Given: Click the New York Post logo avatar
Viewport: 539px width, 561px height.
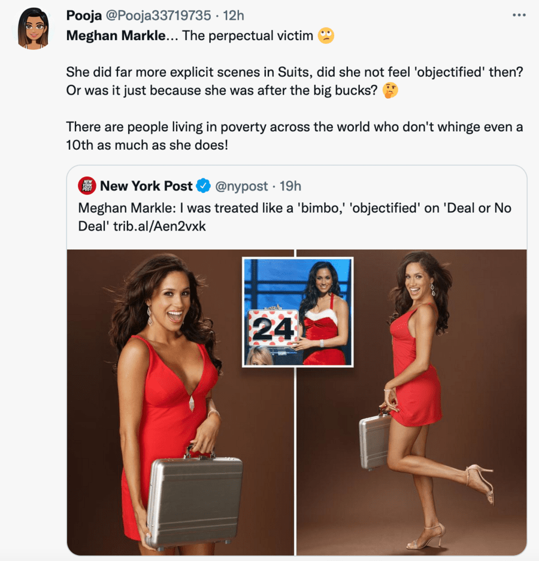Looking at the screenshot, I should pos(87,186).
